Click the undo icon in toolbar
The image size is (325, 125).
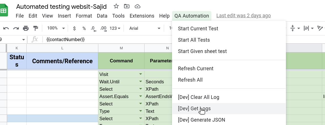[6, 28]
